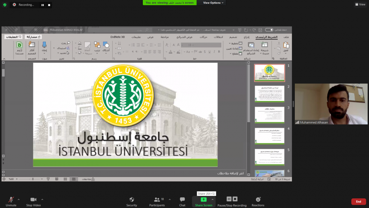Click Pause/Stop Recording in Zoom toolbar
This screenshot has height=208, width=369.
click(x=232, y=202)
